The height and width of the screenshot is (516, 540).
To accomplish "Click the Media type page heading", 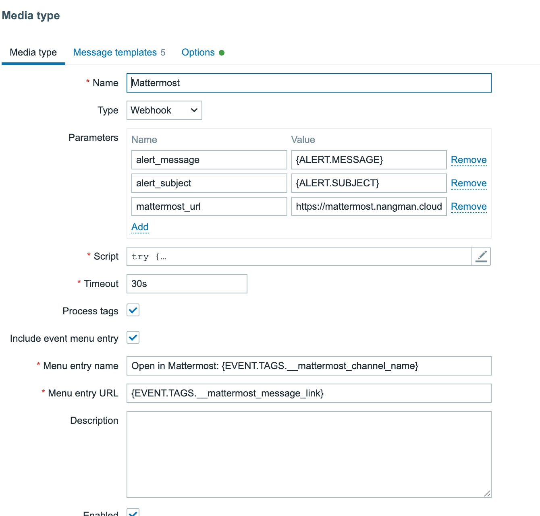I will pos(31,16).
